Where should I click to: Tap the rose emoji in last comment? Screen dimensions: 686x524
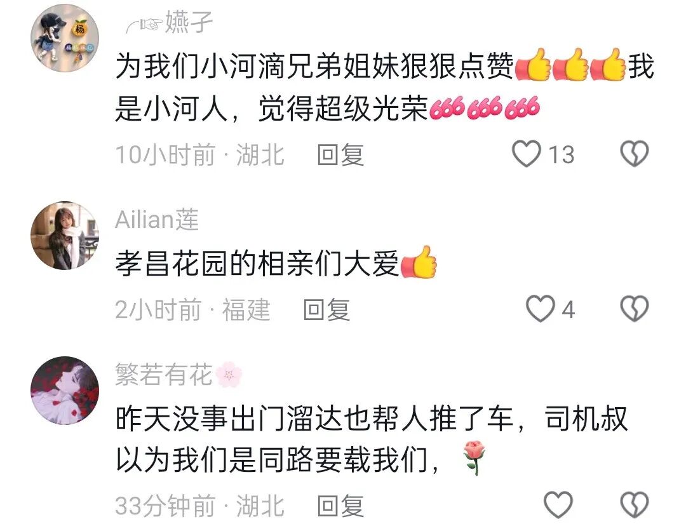pos(476,457)
